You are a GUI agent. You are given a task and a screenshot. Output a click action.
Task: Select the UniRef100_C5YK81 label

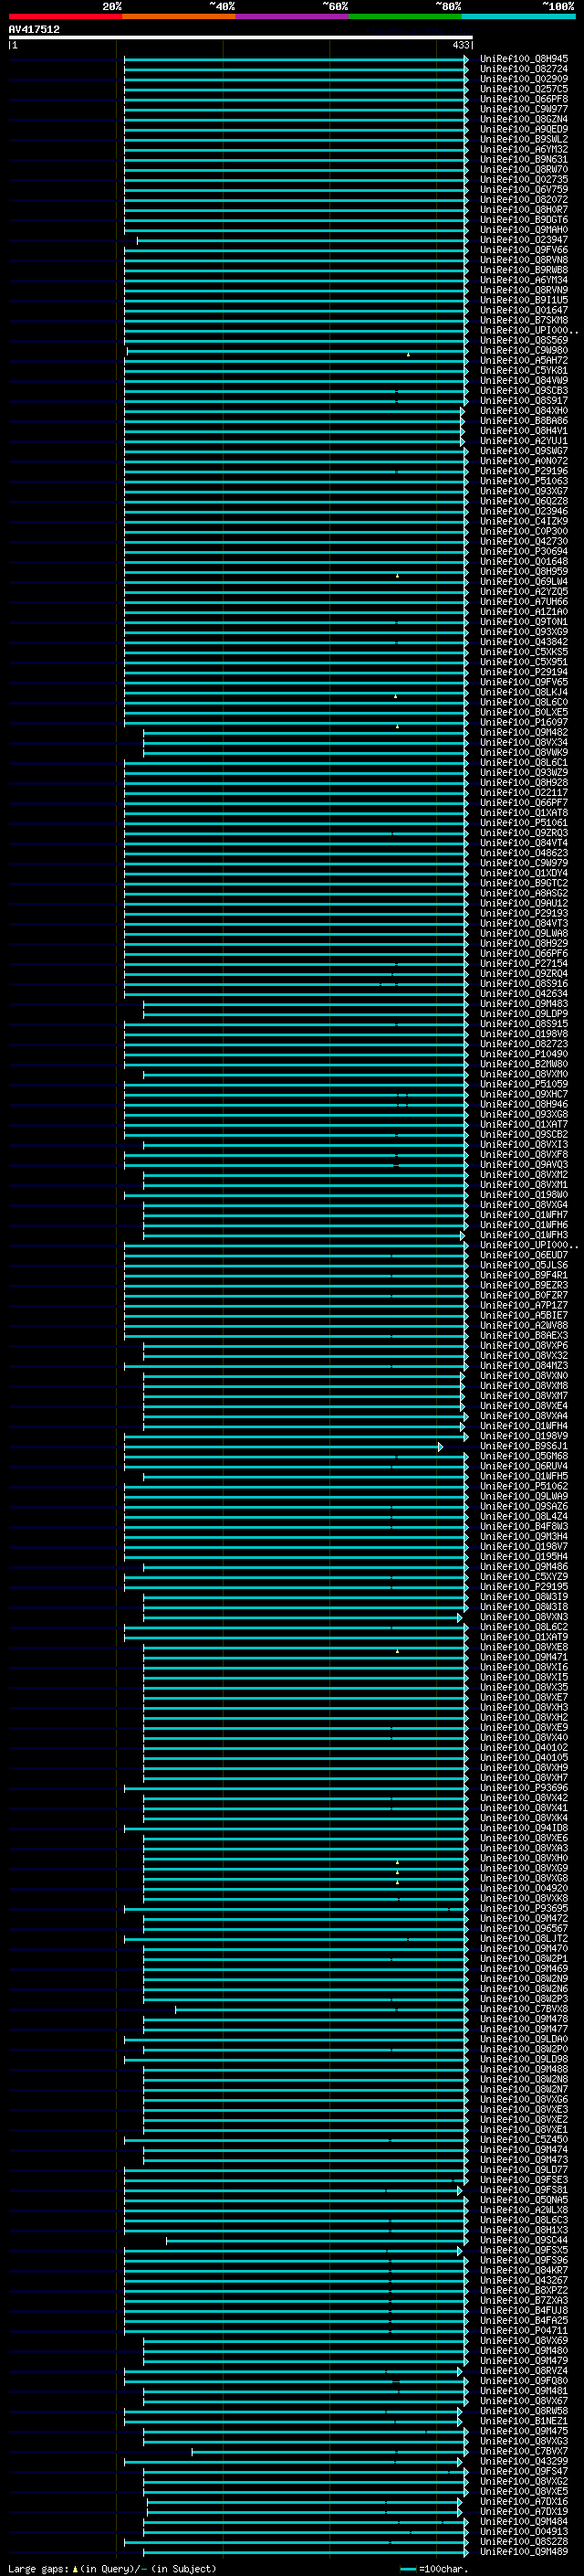click(524, 370)
